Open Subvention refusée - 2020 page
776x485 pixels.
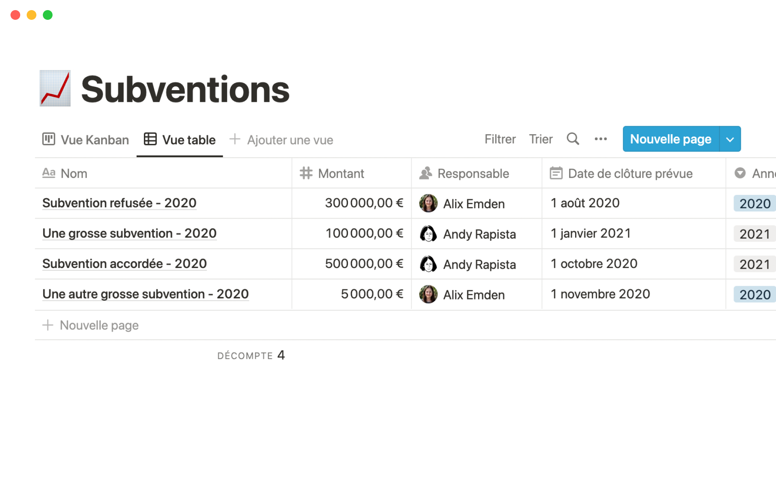tap(119, 203)
